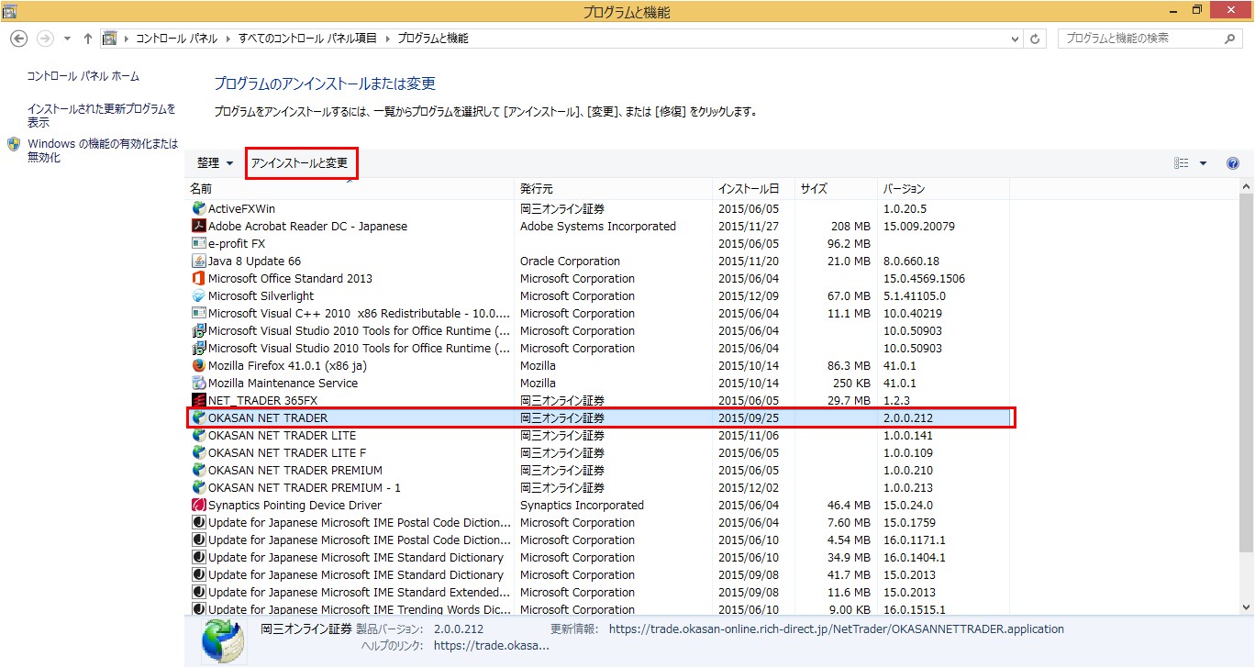The width and height of the screenshot is (1255, 668).
Task: Open the 整理 dropdown menu
Action: tap(215, 163)
